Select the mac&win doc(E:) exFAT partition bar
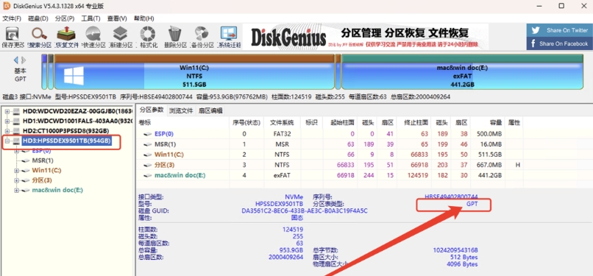Viewport: 593px width, 276px height. pos(462,72)
